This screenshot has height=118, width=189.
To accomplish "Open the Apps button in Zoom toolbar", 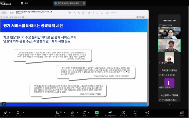I will coord(136,113).
